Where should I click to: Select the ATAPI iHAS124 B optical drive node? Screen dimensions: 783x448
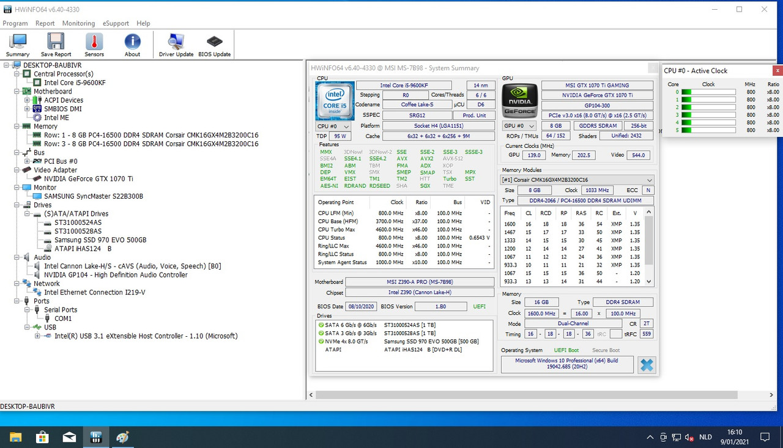(83, 249)
